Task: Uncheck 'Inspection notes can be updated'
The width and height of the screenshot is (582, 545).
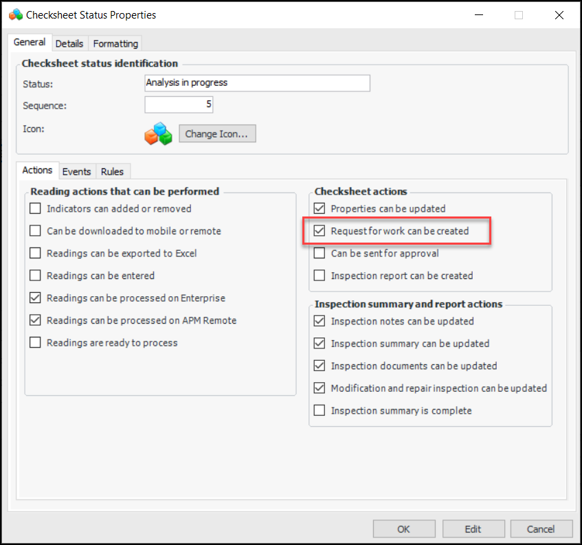Action: 320,321
